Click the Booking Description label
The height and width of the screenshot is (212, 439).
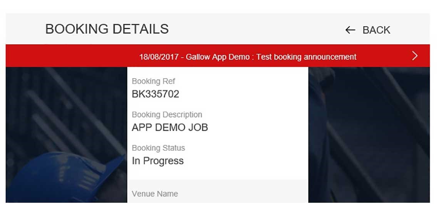[x=167, y=115]
